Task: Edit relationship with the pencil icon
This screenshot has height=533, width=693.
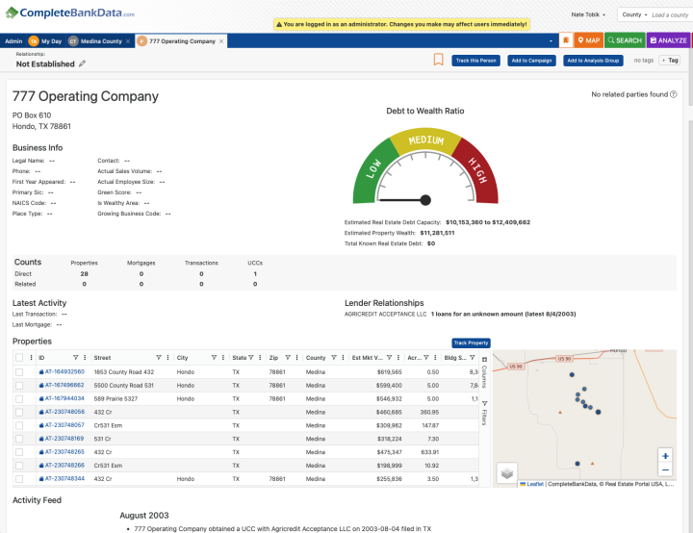Action: coord(83,63)
